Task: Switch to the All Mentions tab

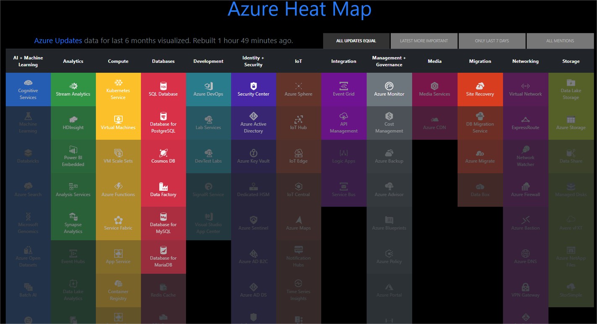Action: tap(560, 41)
